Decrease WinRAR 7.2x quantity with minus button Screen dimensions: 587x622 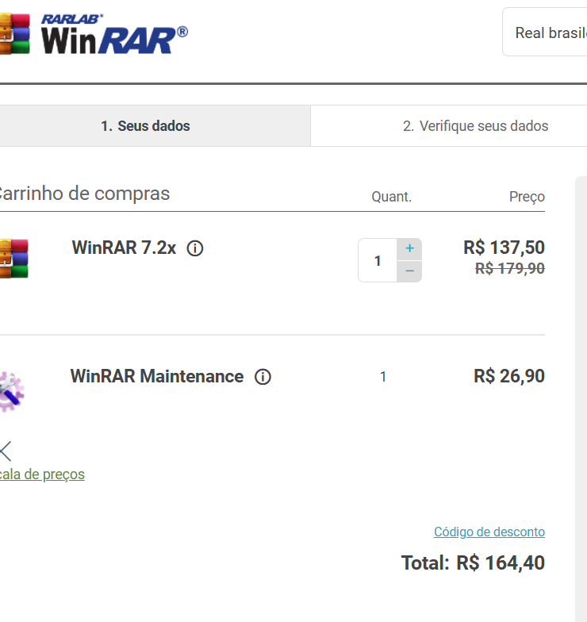pyautogui.click(x=409, y=271)
